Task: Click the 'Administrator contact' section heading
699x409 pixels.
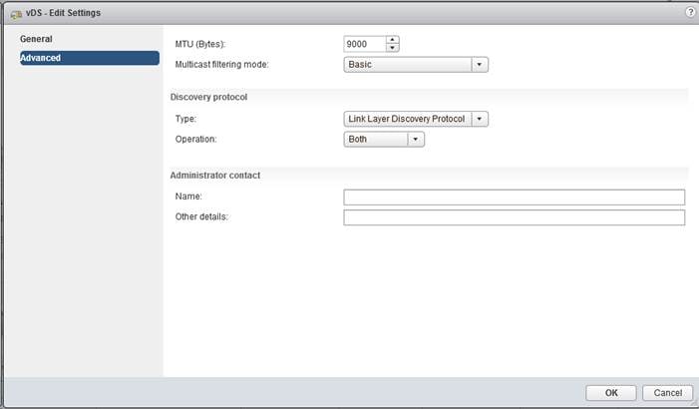Action: [x=214, y=176]
